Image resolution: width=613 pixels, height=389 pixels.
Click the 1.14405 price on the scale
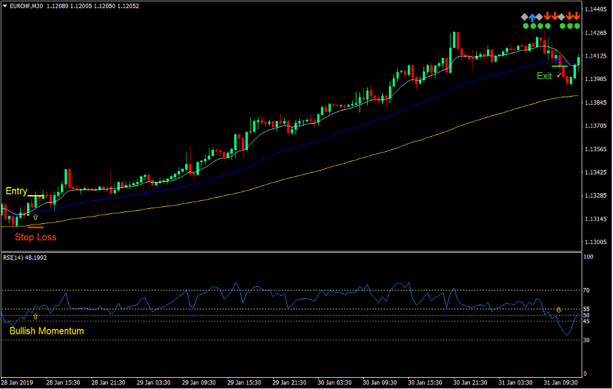click(596, 9)
